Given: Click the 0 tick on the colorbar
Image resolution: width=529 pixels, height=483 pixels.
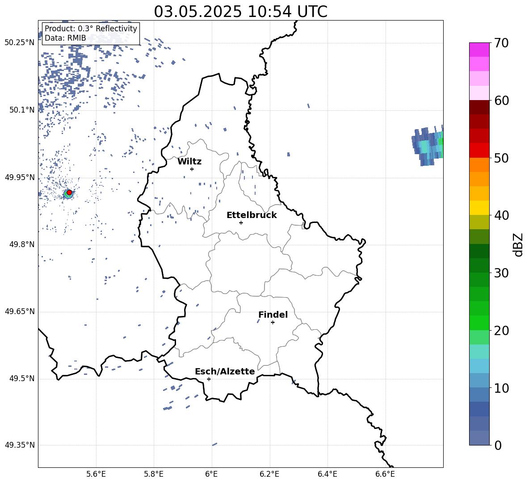Looking at the screenshot, I should coord(498,445).
